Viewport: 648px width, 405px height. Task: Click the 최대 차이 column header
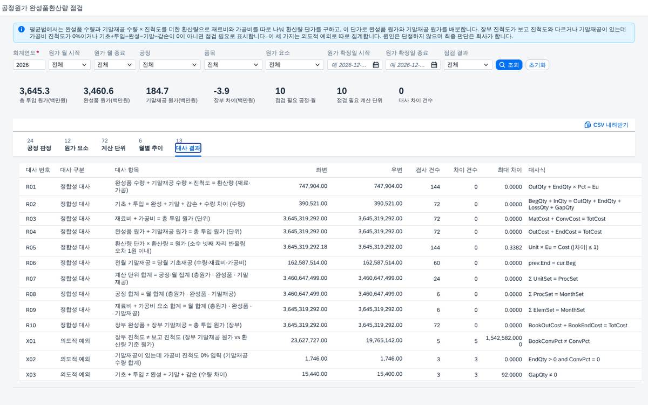point(510,170)
